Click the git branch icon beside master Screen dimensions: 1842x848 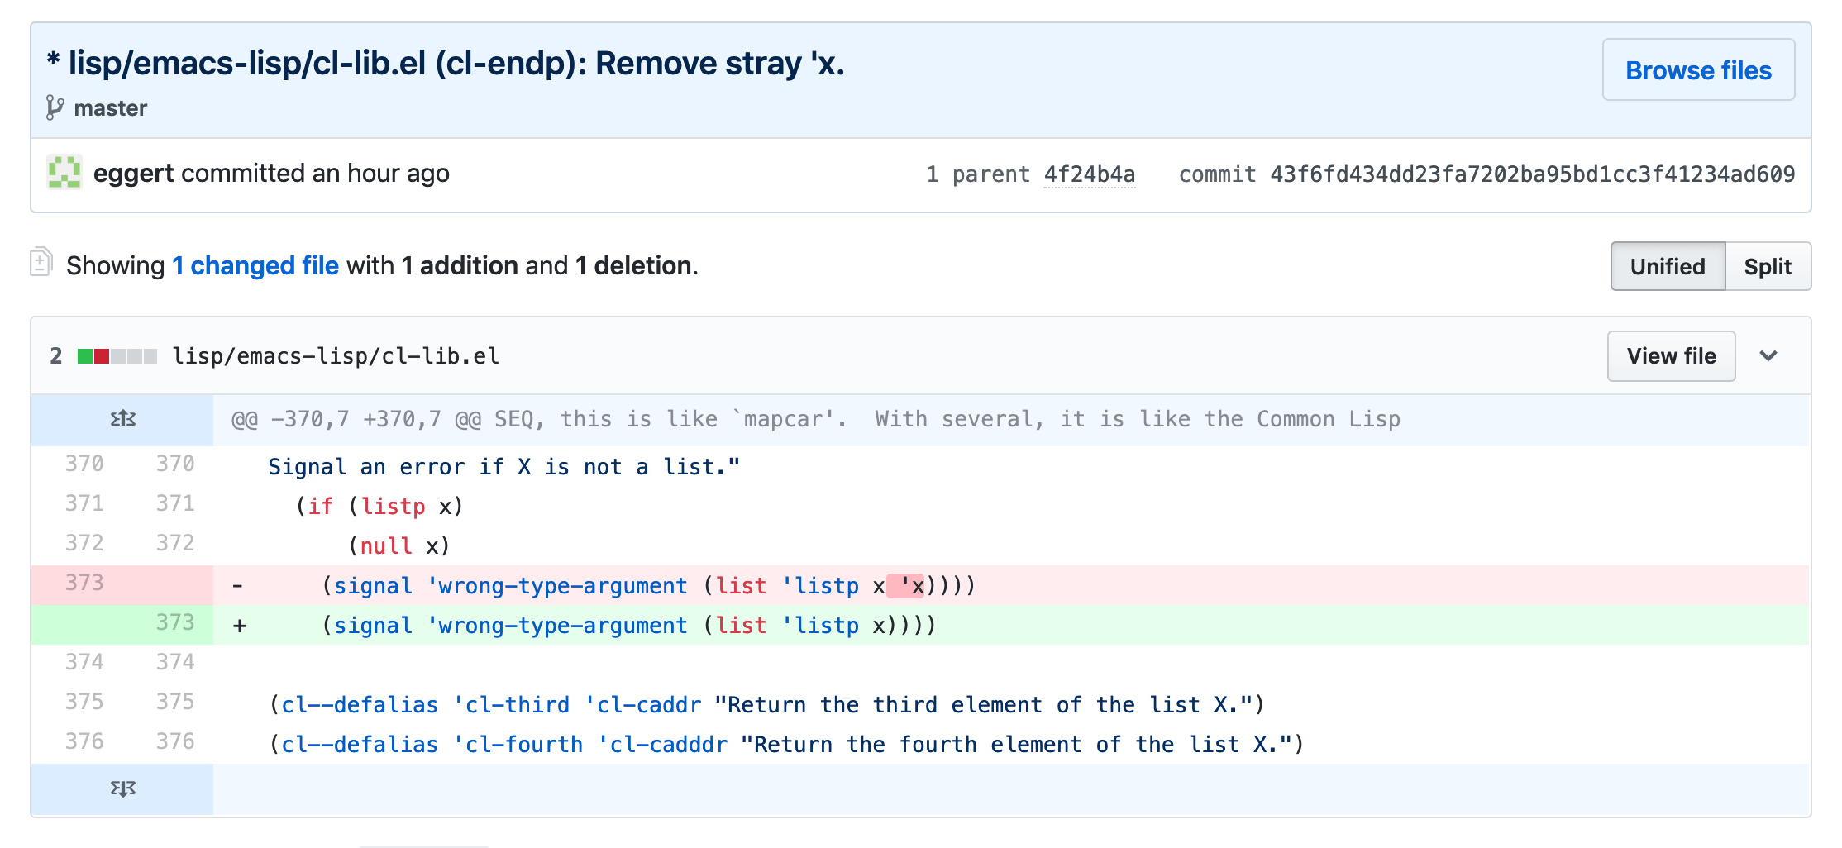(55, 108)
